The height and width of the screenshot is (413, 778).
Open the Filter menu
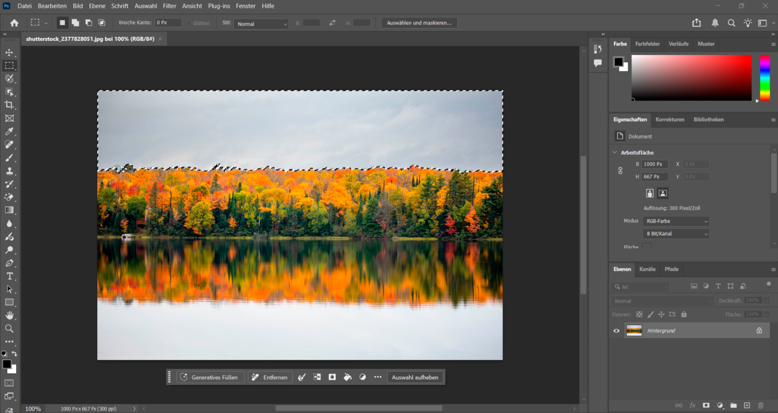click(x=169, y=6)
